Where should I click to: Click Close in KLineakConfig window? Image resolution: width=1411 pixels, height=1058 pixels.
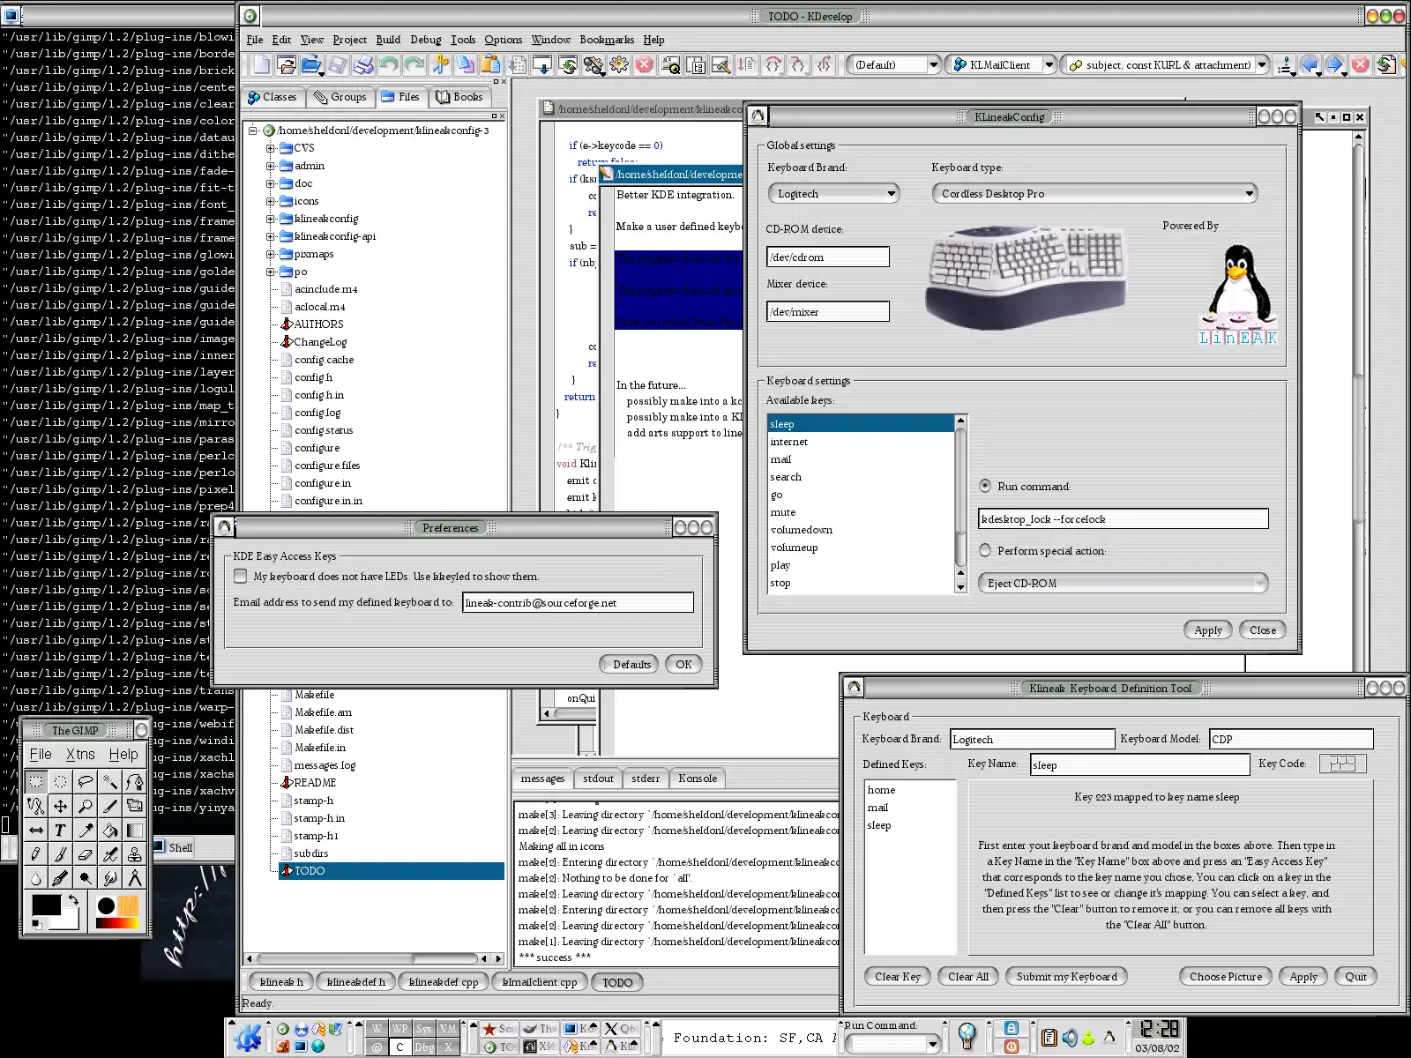(1263, 630)
